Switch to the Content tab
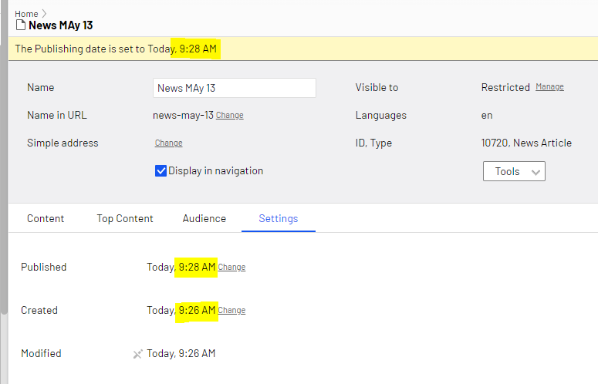598x384 pixels. (x=46, y=218)
